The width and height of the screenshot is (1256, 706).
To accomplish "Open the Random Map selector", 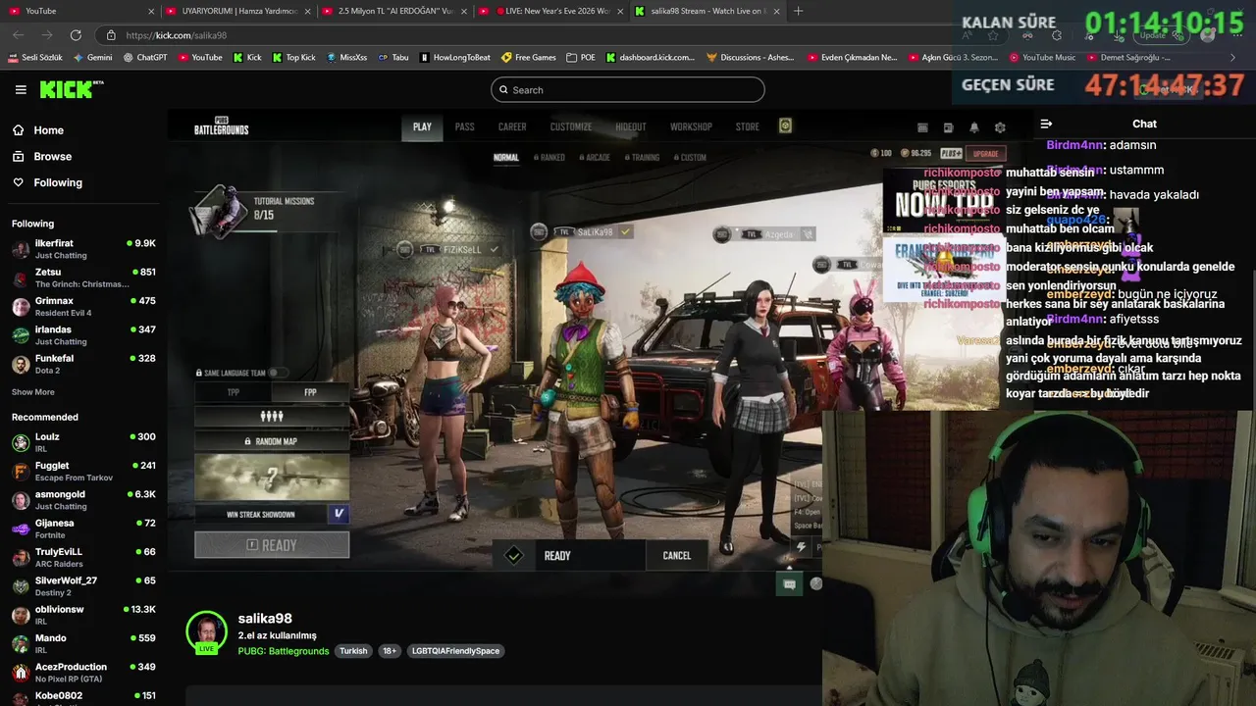I will pos(272,441).
